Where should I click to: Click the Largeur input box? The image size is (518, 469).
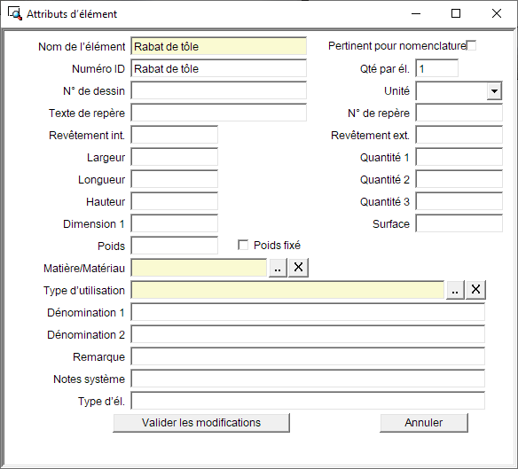click(175, 157)
